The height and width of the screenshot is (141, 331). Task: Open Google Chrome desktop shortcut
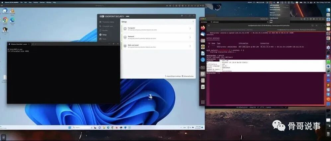tap(5, 21)
